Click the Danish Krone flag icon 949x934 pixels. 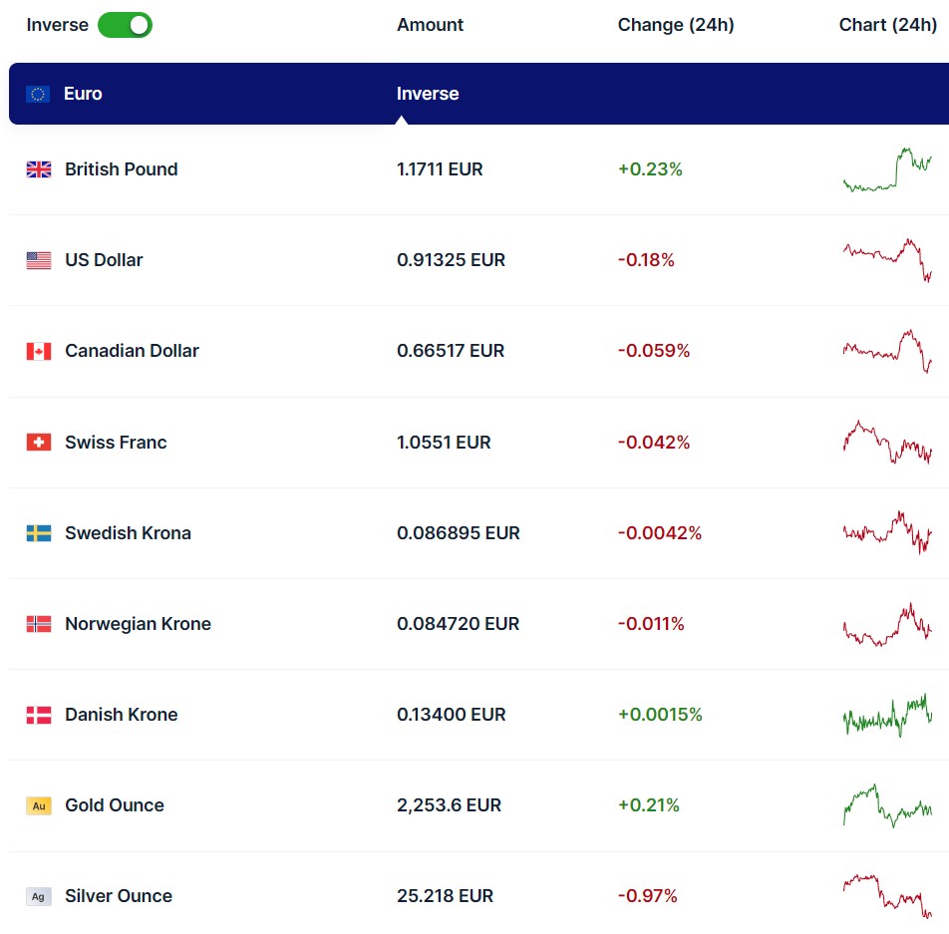tap(38, 715)
